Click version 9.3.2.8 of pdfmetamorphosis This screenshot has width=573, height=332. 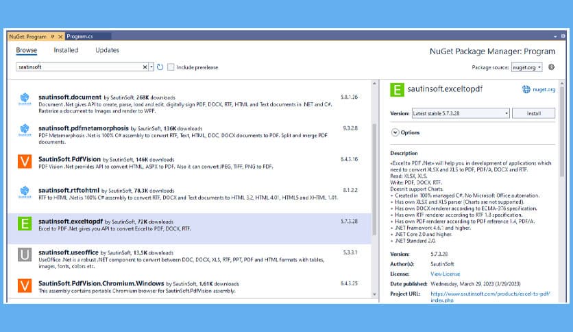click(x=350, y=128)
